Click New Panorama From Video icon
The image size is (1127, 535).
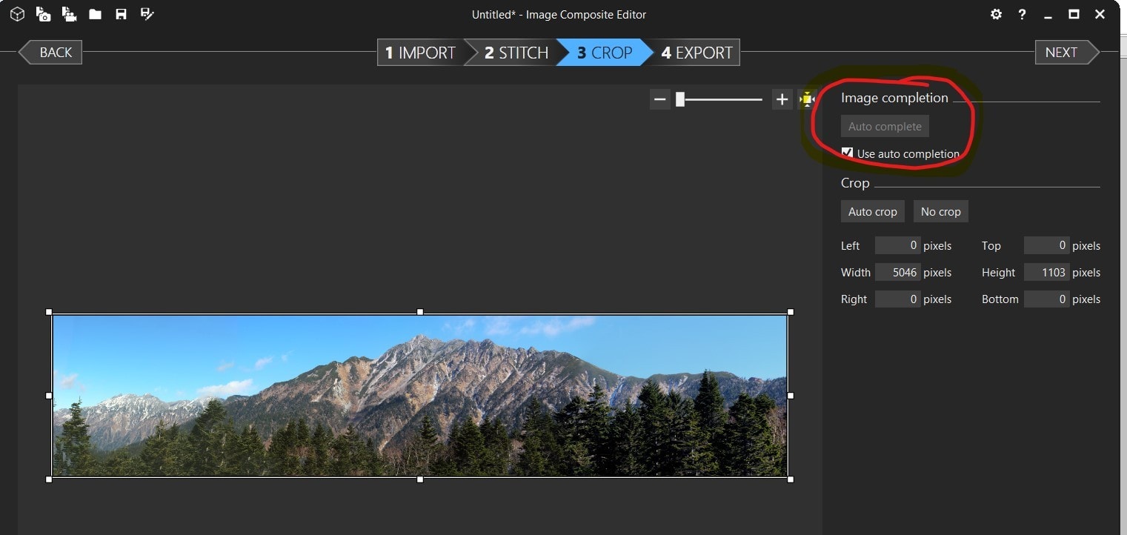click(70, 14)
